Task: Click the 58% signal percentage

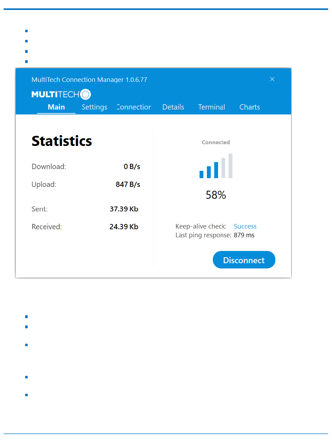Action: 216,195
